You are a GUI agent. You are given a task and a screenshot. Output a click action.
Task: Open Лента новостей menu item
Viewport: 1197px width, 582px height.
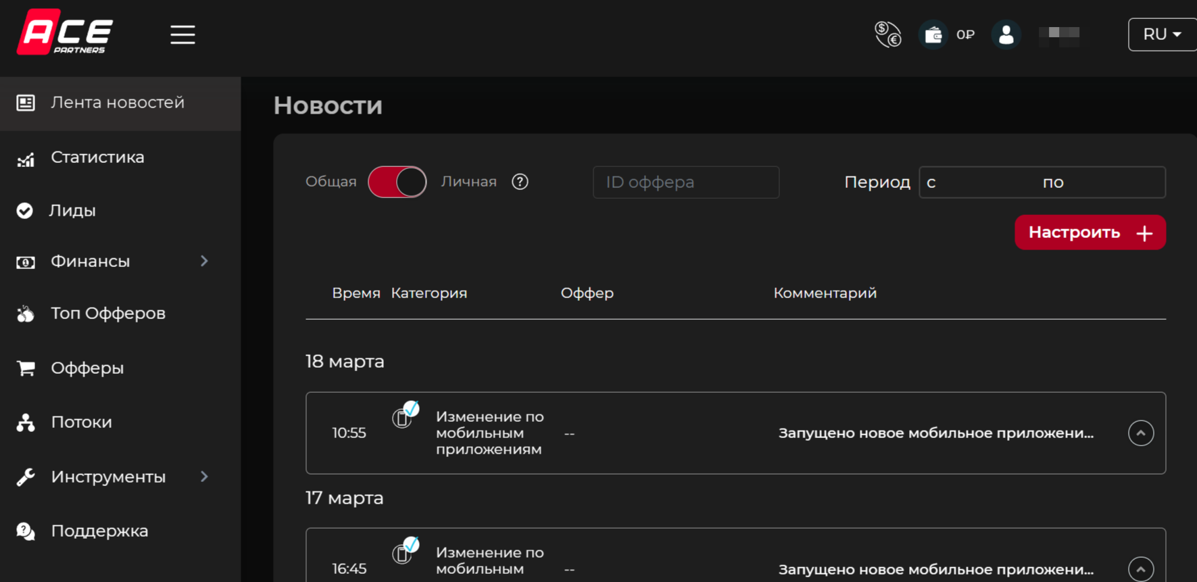120,103
